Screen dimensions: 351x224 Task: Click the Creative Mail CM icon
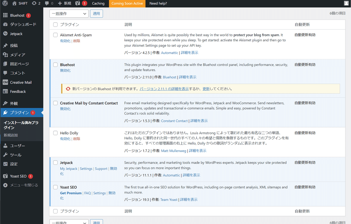point(5,82)
